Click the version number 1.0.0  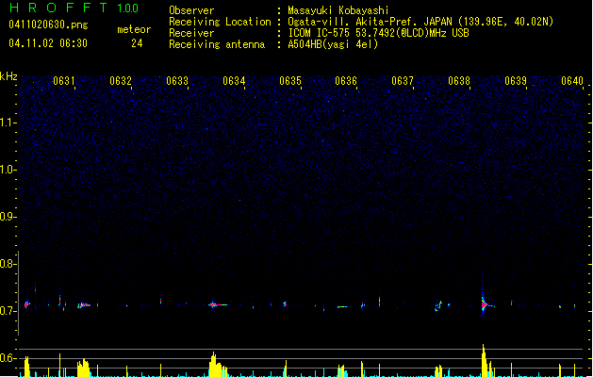point(128,8)
